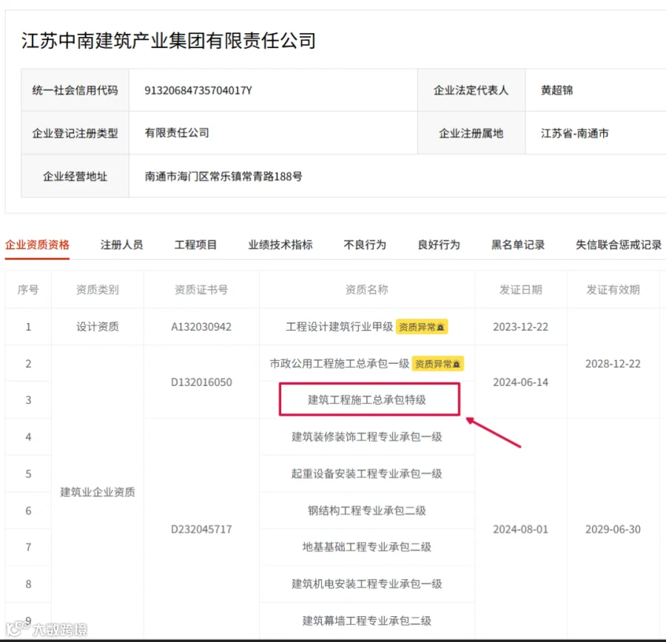Click qualification 地基基础工程专业承包二级
666x642 pixels.
click(x=367, y=547)
